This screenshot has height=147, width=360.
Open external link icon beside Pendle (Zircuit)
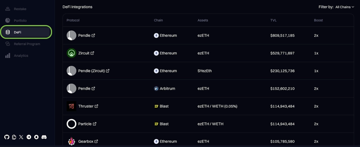(x=108, y=71)
